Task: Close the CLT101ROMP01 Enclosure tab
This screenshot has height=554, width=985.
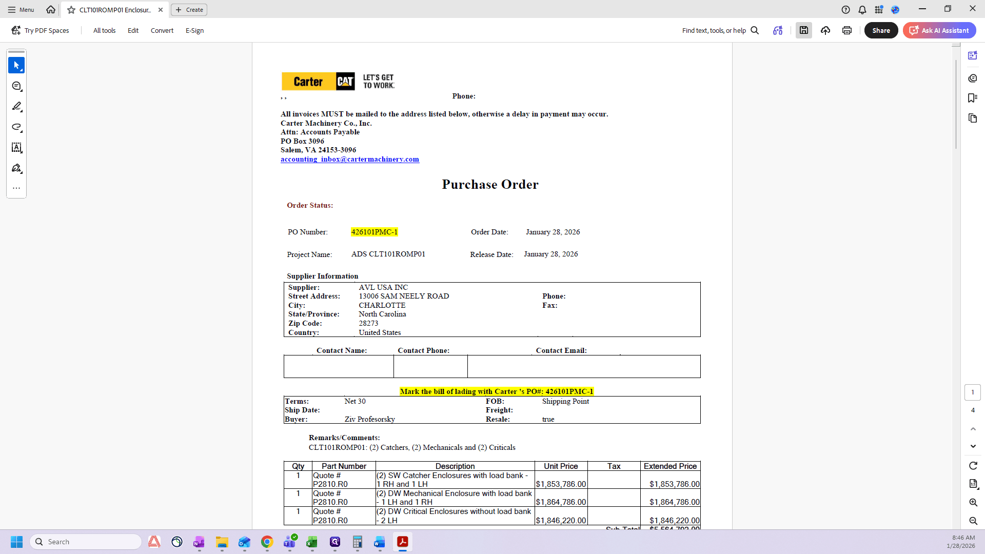Action: (x=161, y=10)
